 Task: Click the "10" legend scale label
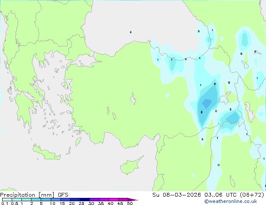click(52, 203)
